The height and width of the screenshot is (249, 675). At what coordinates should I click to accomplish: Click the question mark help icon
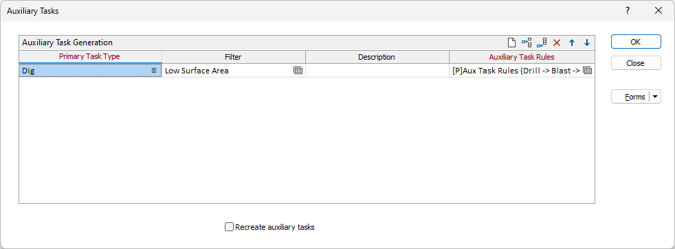pos(628,11)
